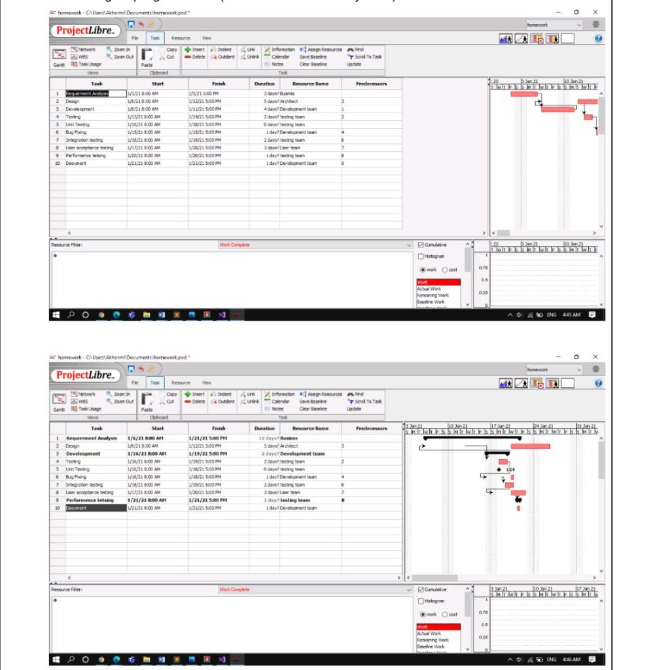The height and width of the screenshot is (670, 668).
Task: Open Network view in the upper ProjectLibre window
Action: [83, 50]
